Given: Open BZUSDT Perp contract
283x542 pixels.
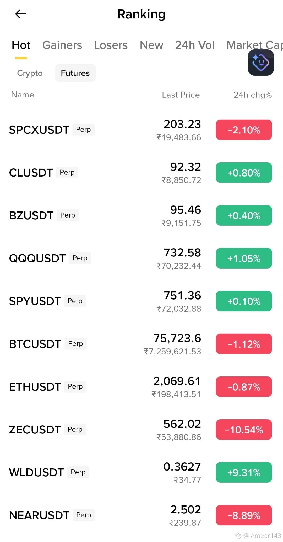Looking at the screenshot, I should tap(141, 216).
